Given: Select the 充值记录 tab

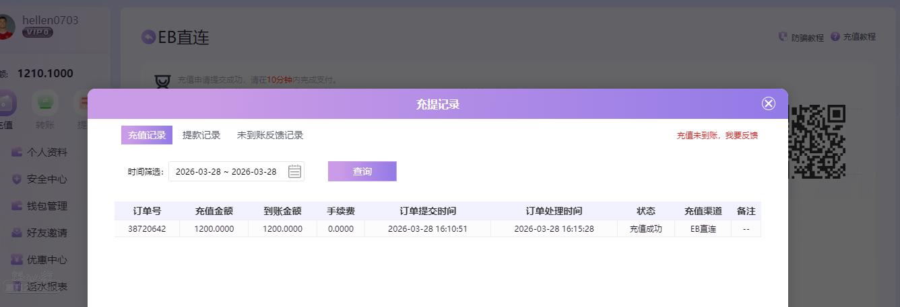Looking at the screenshot, I should point(147,135).
